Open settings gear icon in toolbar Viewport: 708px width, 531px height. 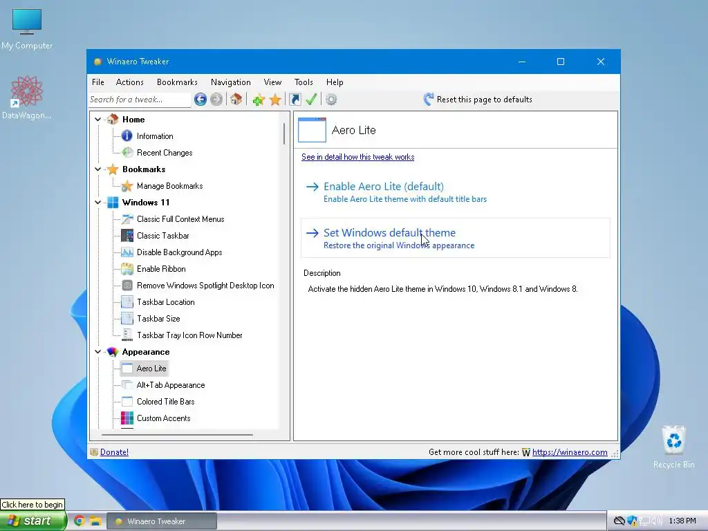[x=331, y=100]
